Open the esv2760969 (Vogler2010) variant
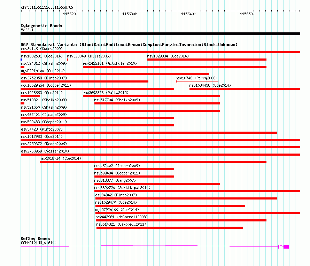Screen dimensions: 310x266 click(45, 151)
